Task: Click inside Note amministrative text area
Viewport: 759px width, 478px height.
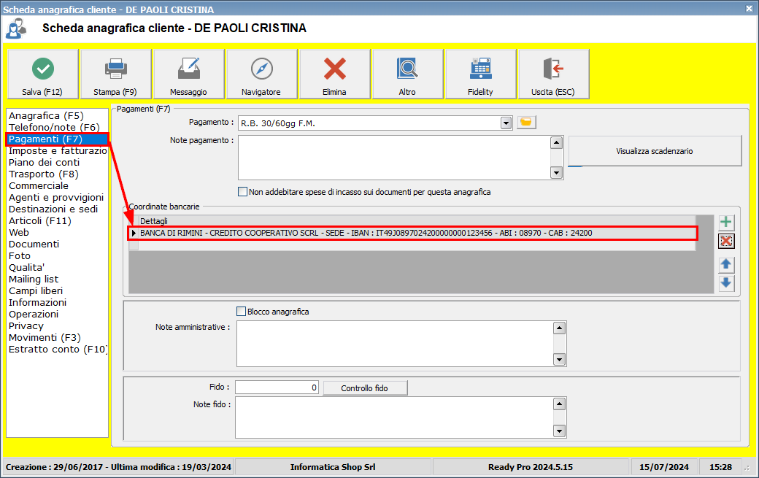Action: [x=395, y=344]
